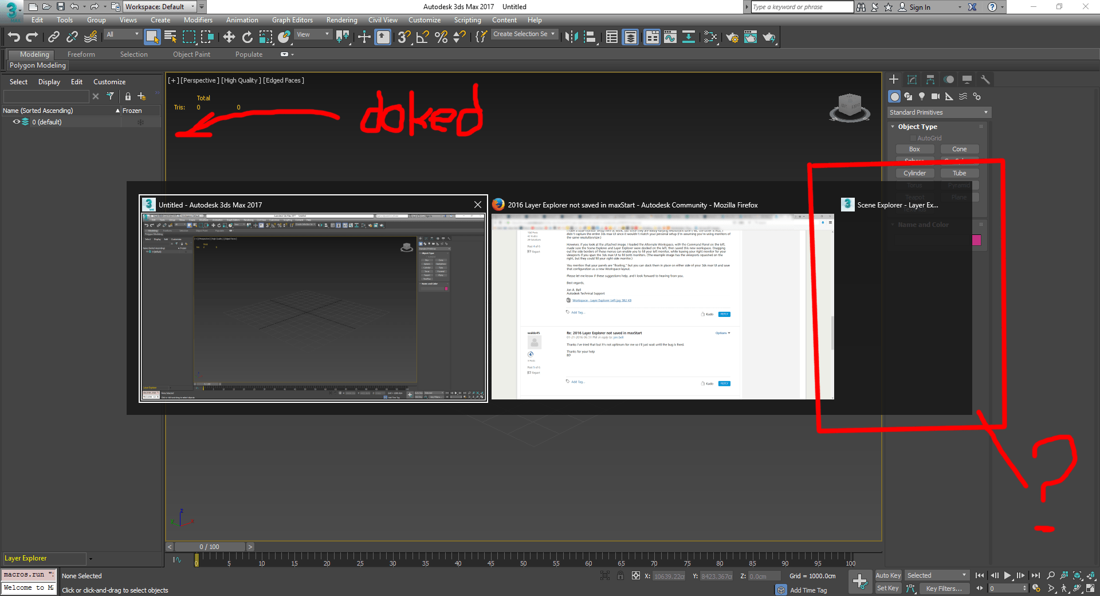Open the Curve Editor
Screen dimensions: 1100x596
670,37
